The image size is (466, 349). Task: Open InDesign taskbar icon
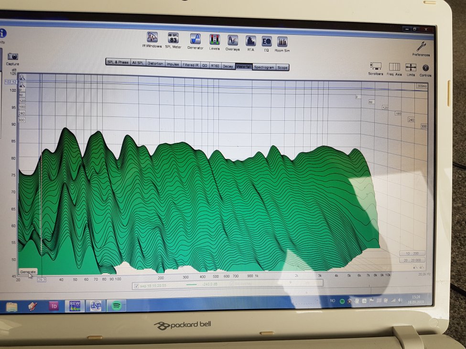54,306
